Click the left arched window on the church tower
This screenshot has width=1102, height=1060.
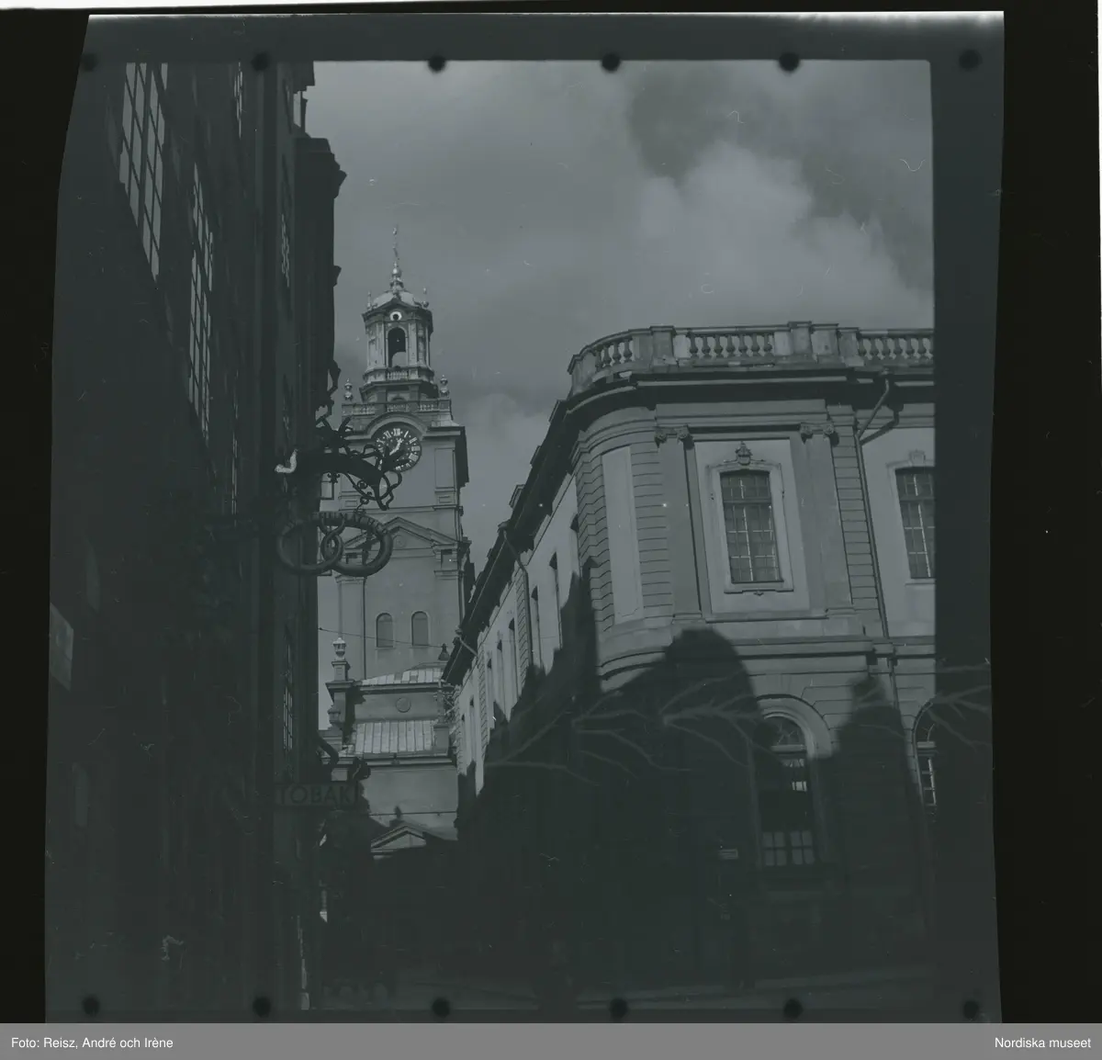click(385, 629)
